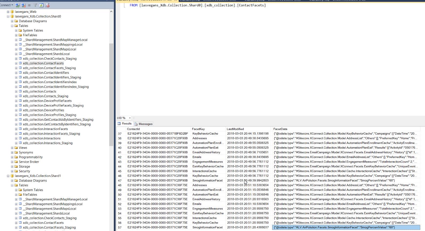Image resolution: width=425 pixels, height=231 pixels.
Task: Click table icon for xdb_collection.DeviceProfileFacets
Action: [x=20, y=101]
